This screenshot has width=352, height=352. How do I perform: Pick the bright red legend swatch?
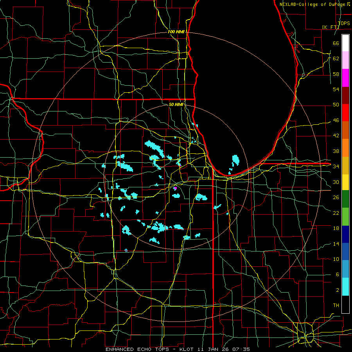tap(345, 113)
